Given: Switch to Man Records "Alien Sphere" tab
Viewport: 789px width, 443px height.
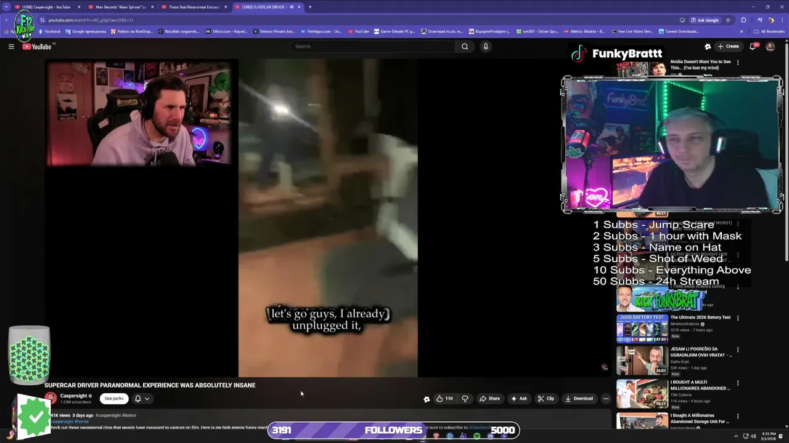Looking at the screenshot, I should tap(121, 7).
